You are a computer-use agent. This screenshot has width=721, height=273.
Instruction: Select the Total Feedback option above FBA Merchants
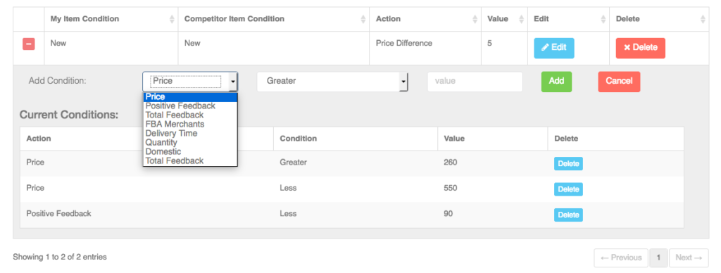tap(190, 115)
